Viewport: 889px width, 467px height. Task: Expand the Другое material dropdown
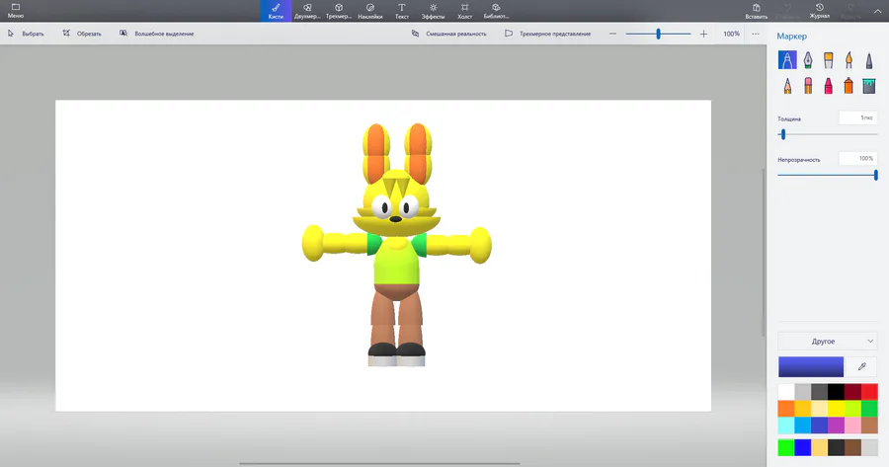(x=828, y=342)
